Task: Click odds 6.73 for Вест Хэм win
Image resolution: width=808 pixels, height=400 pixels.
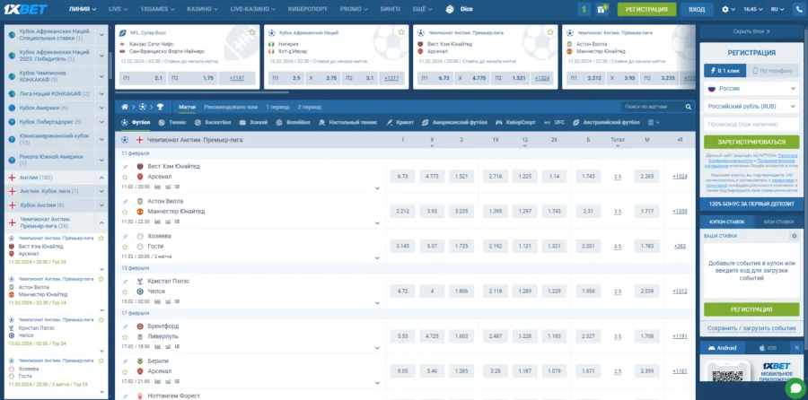Action: point(402,176)
